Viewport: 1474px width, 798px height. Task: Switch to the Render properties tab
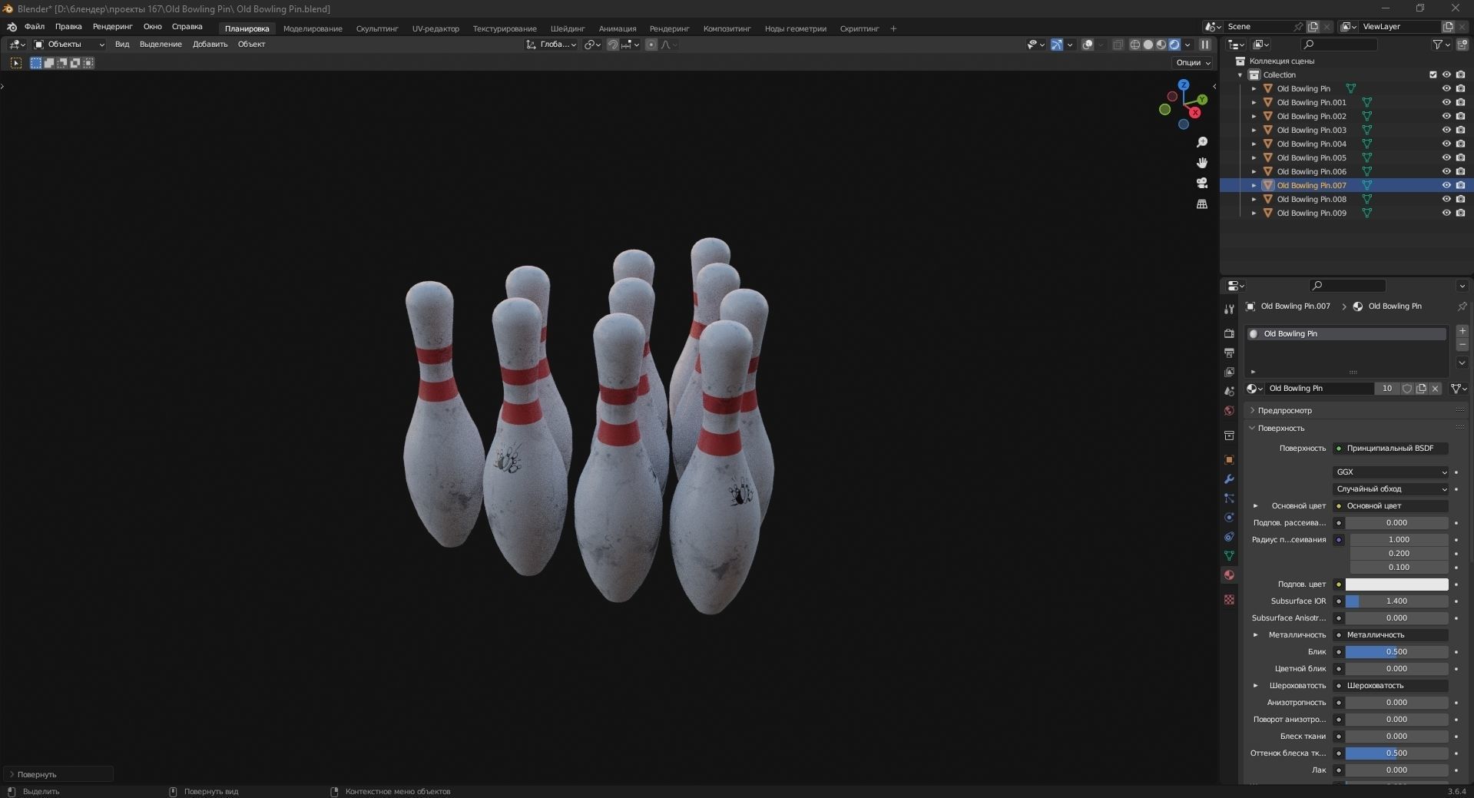coord(1229,334)
